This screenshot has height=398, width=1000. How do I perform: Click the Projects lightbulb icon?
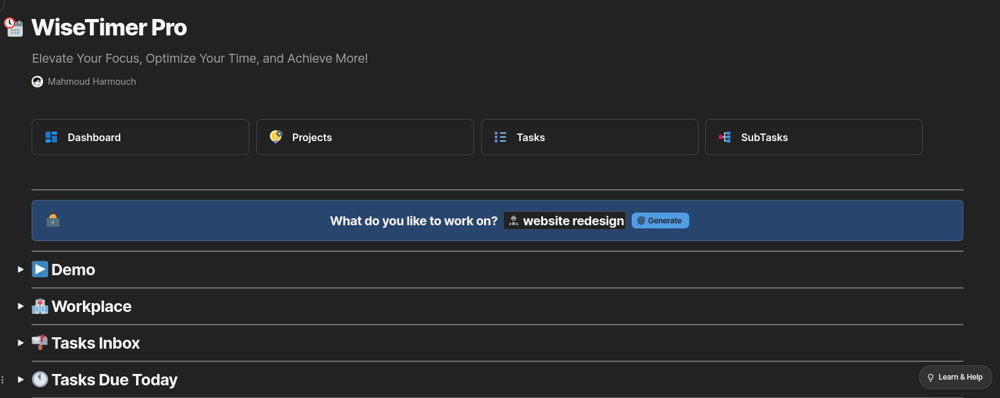(276, 137)
